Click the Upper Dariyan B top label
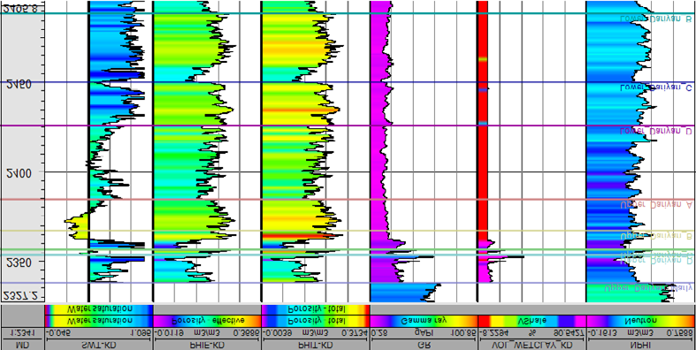Screen dimensions: 696x350 point(655,236)
